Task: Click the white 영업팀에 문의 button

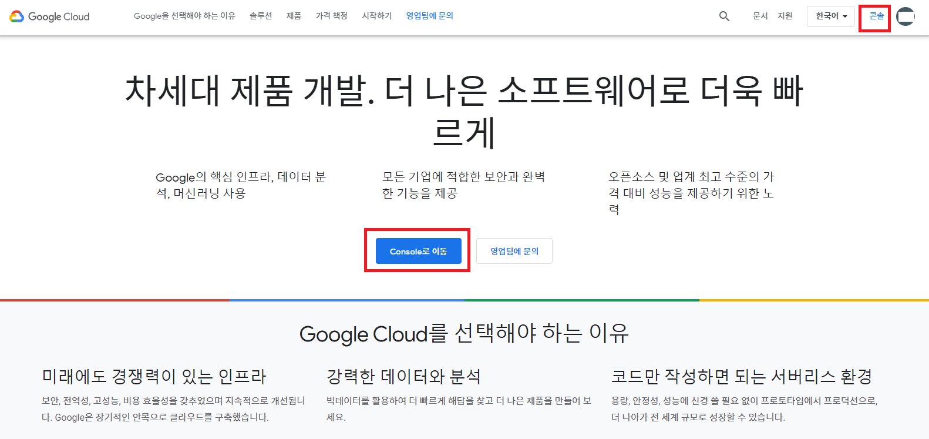Action: pyautogui.click(x=514, y=251)
